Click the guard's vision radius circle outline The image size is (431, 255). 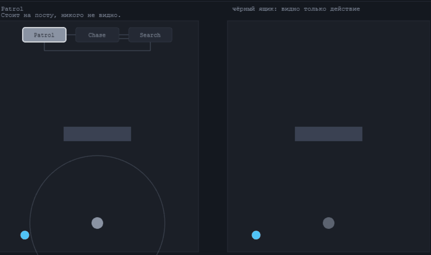point(97,156)
